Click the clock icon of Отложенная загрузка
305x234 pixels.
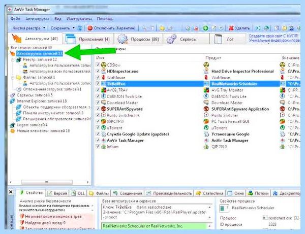[19, 89]
